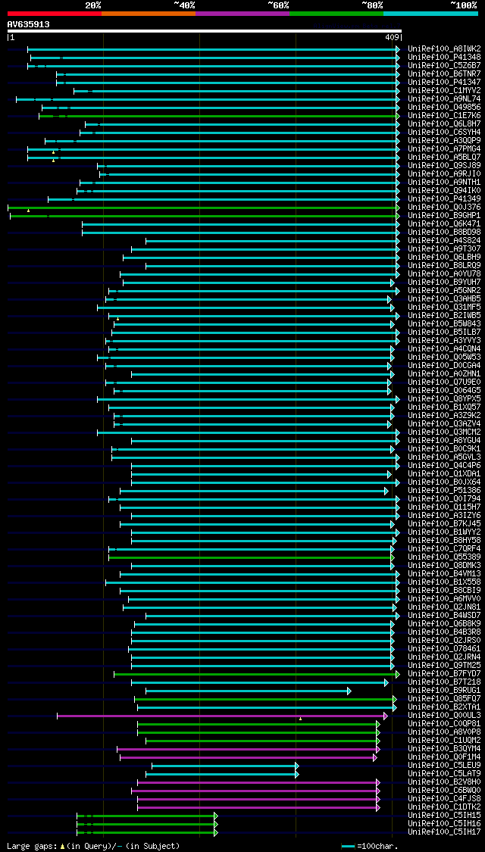Select the UniRef100_Q31MF5 label
Image resolution: width=485 pixels, height=852 pixels.
[444, 307]
